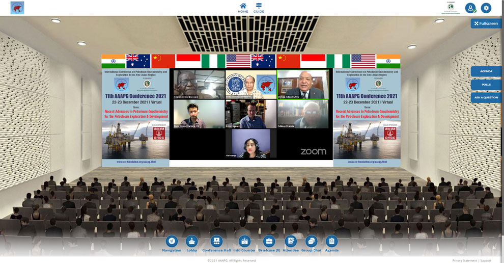Open the AGENDA side button

tap(486, 71)
